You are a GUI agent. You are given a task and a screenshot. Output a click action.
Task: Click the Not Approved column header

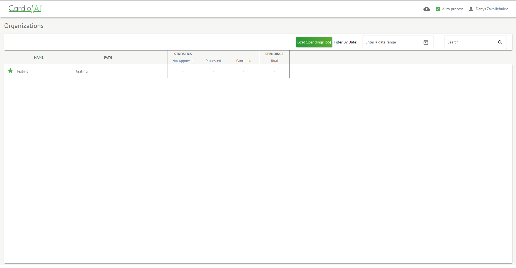pyautogui.click(x=183, y=61)
